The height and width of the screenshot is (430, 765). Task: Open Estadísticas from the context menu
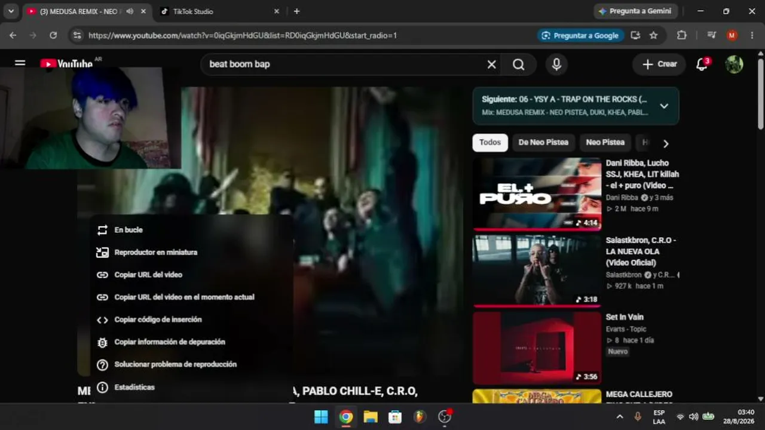tap(191, 387)
